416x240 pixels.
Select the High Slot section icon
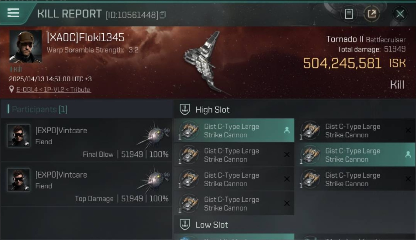pos(185,109)
